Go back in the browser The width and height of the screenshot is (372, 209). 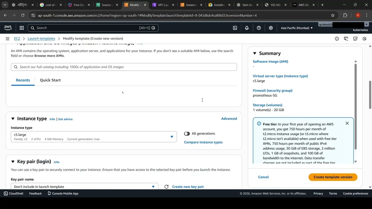click(6, 15)
